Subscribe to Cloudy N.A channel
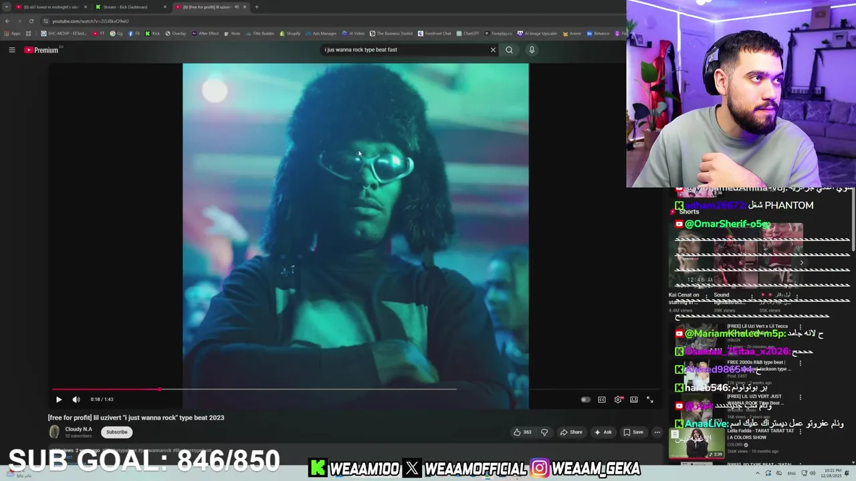Screen dimensions: 856x481 (116, 432)
